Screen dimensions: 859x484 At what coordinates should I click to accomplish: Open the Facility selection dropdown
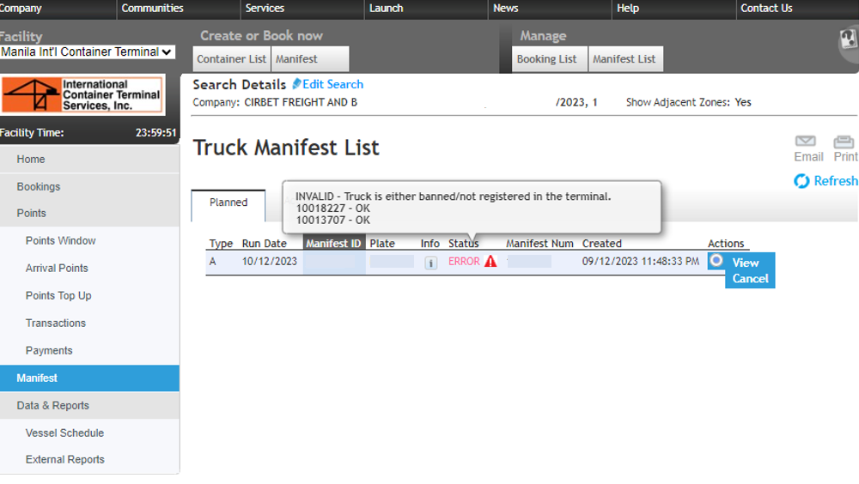(87, 52)
